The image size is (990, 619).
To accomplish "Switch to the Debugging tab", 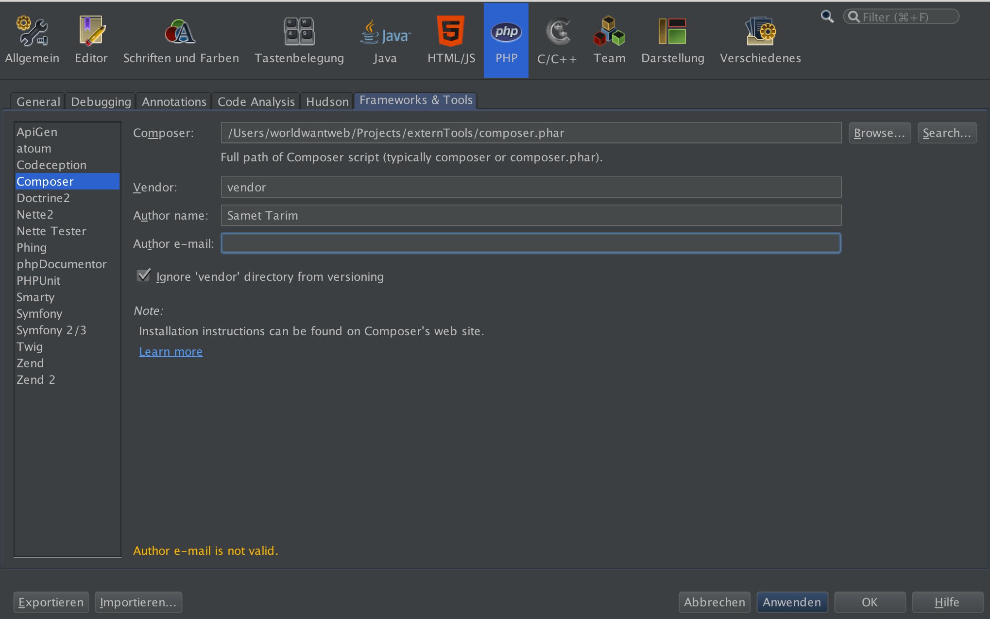I will pyautogui.click(x=101, y=102).
